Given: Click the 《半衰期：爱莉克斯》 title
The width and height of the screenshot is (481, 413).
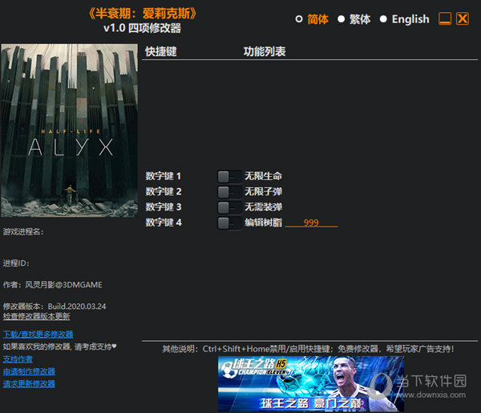Looking at the screenshot, I should [143, 14].
